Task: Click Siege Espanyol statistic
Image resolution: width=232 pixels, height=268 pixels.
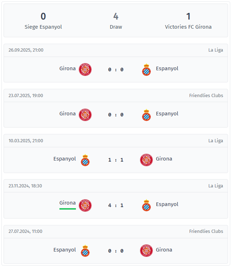Action: coord(43,20)
